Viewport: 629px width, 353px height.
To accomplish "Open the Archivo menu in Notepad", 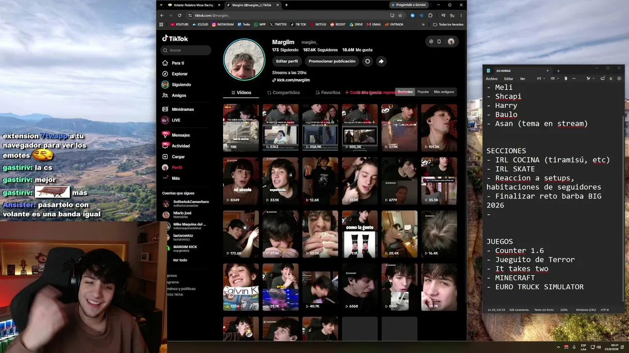I will click(x=491, y=78).
